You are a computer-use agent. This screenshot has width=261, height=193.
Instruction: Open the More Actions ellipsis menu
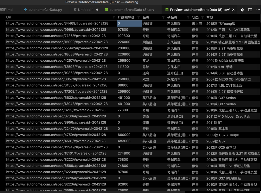tap(258, 10)
